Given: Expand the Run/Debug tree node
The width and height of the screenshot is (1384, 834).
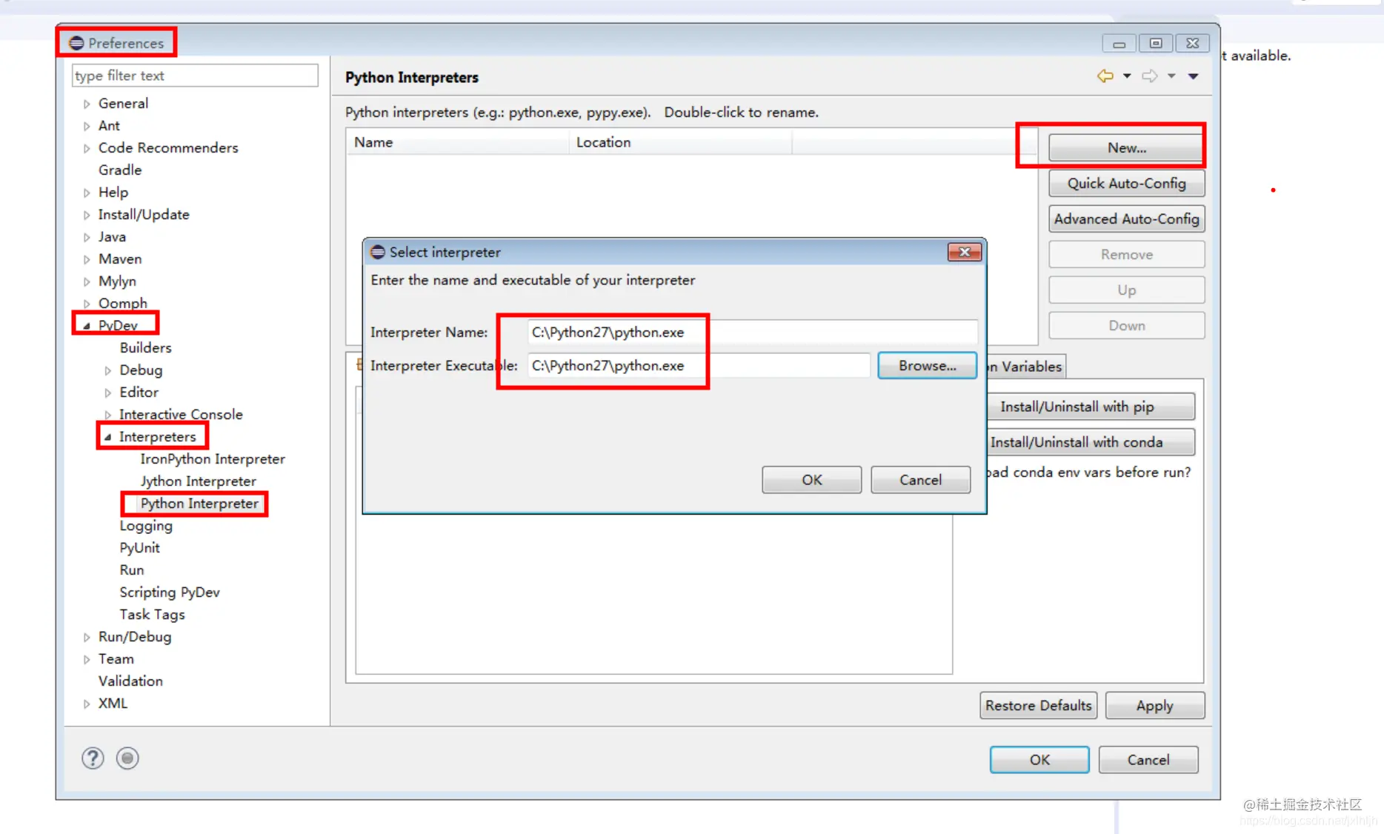Looking at the screenshot, I should click(x=87, y=637).
